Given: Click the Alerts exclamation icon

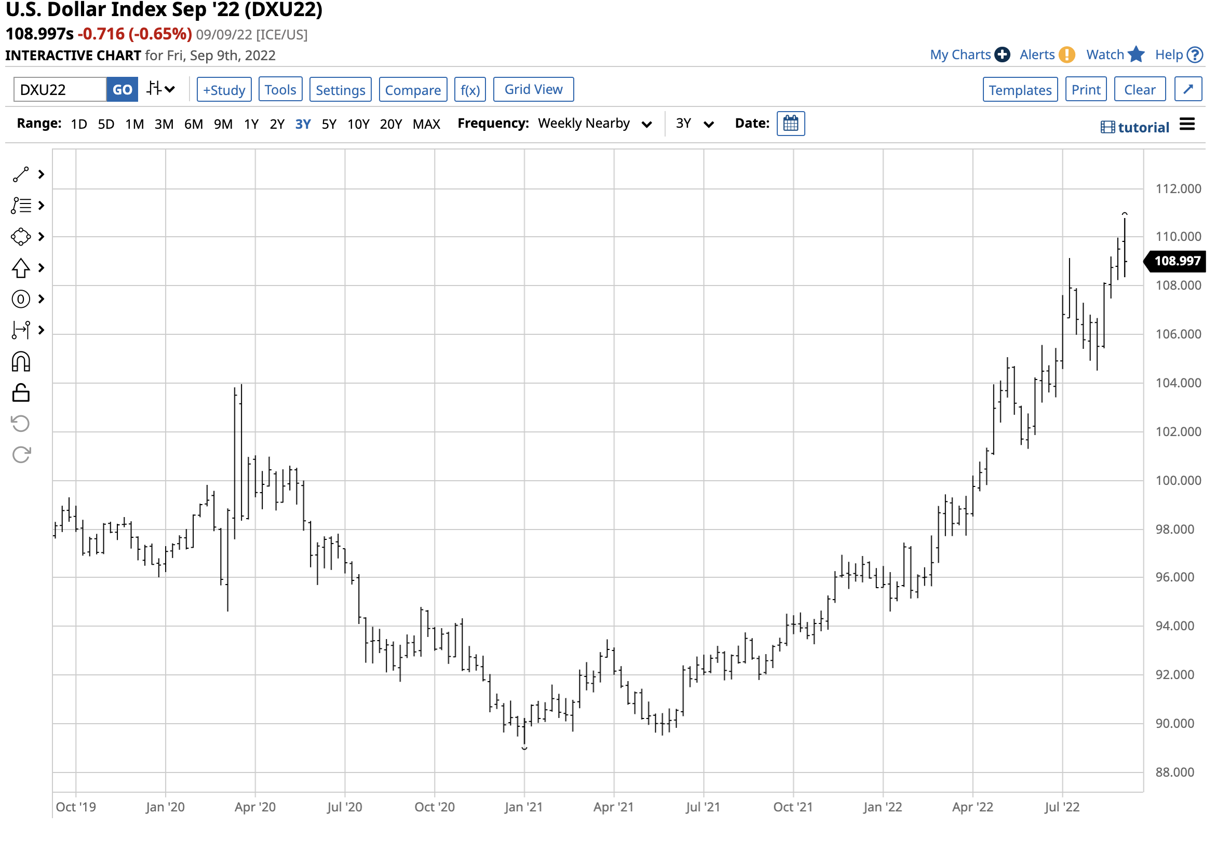Looking at the screenshot, I should coord(1066,55).
